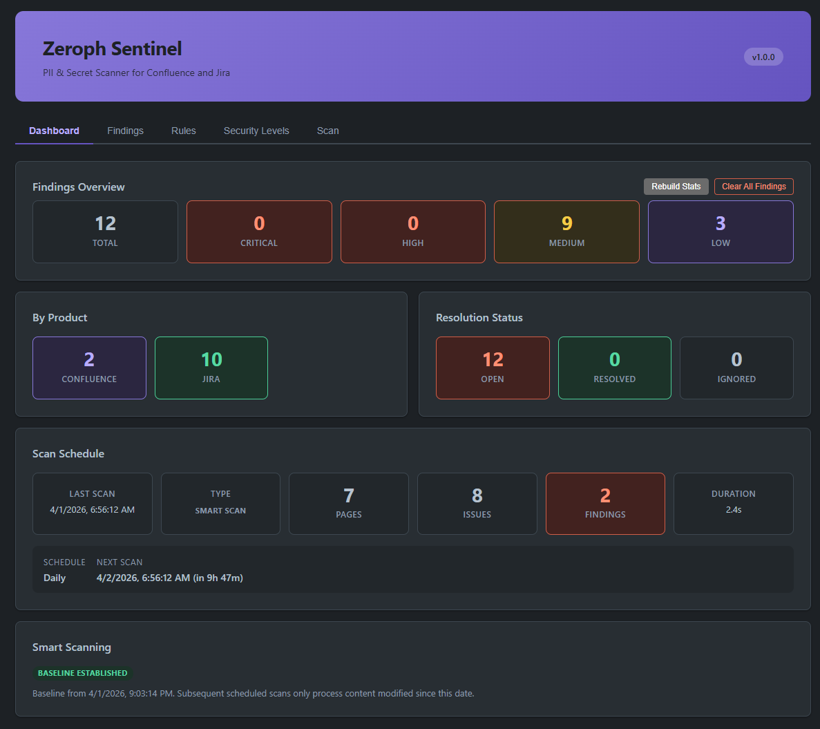Viewport: 820px width, 729px height.
Task: Click the Scan Schedule heading
Action: (x=68, y=454)
